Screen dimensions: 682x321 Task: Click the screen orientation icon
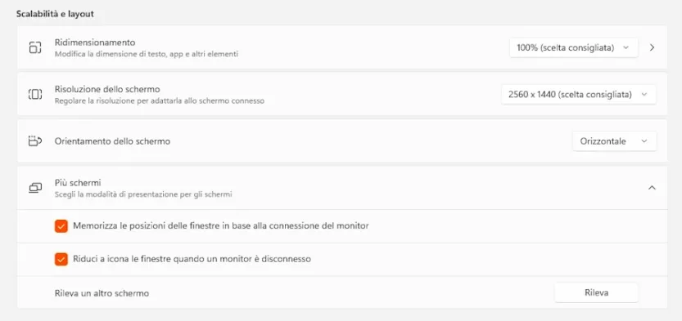point(34,141)
